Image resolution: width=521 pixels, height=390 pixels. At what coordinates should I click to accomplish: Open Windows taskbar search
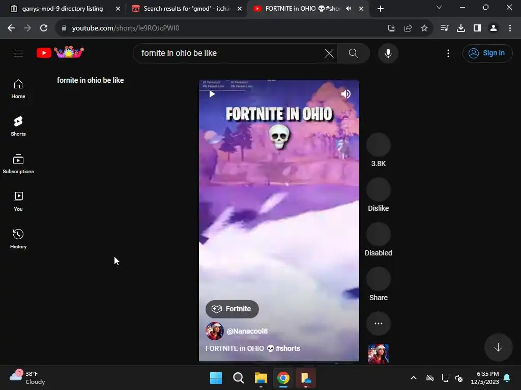pos(239,378)
